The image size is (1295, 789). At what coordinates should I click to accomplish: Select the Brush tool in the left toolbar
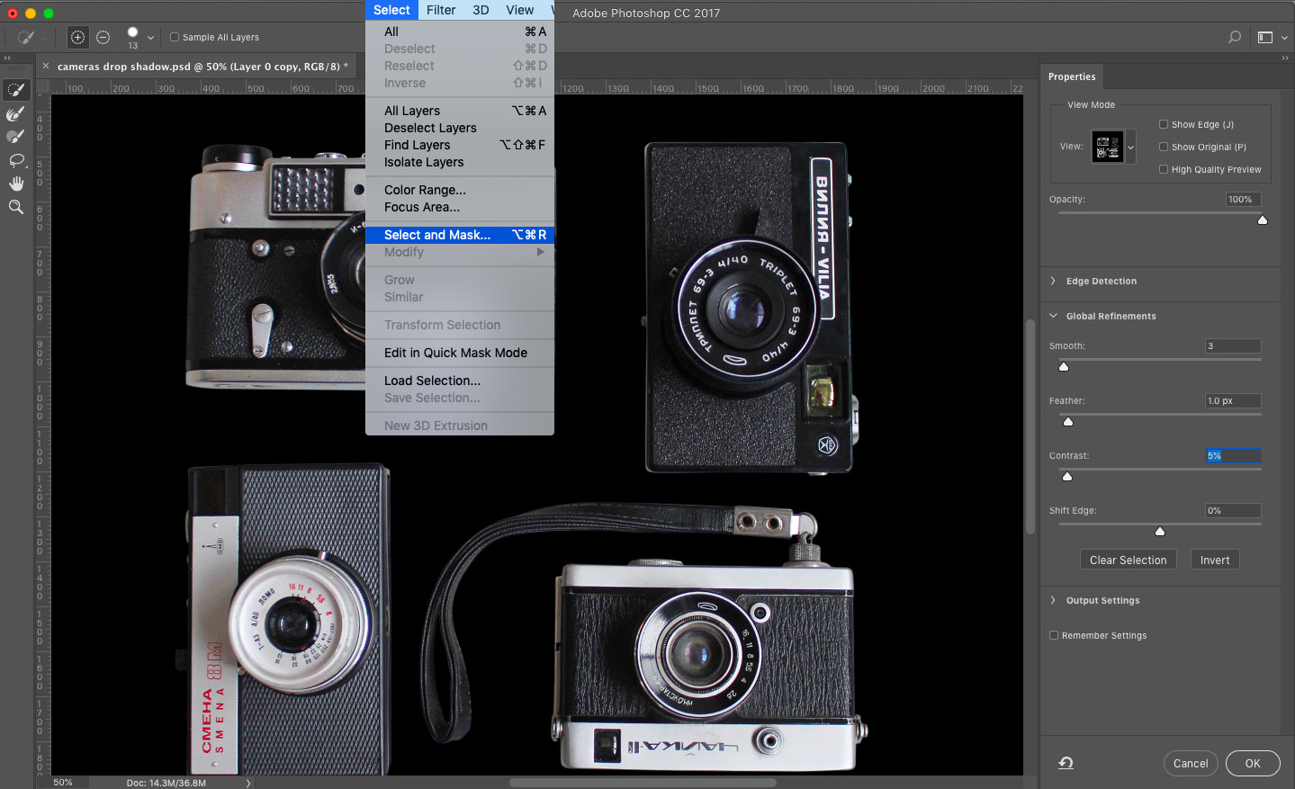tap(16, 137)
